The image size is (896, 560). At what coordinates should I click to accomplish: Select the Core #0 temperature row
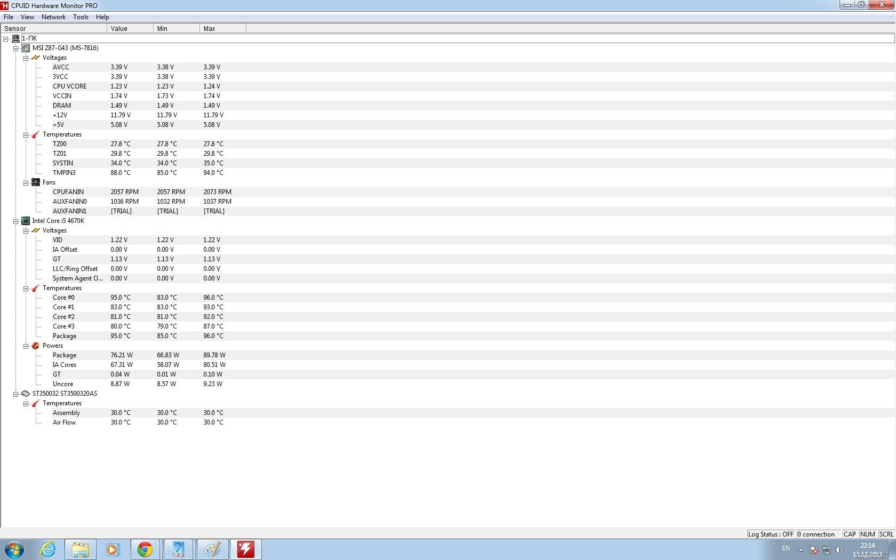(x=63, y=298)
